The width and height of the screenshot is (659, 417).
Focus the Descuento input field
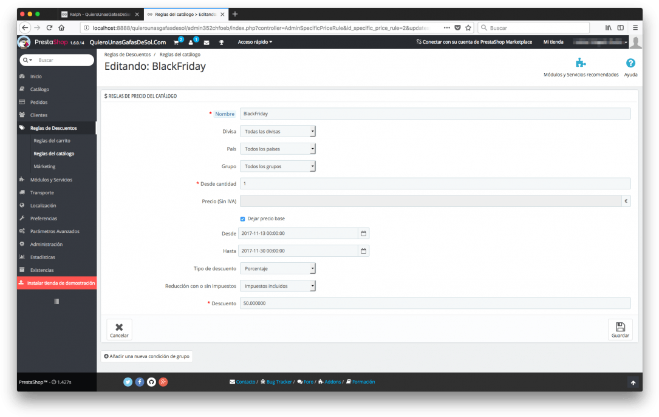click(x=435, y=303)
